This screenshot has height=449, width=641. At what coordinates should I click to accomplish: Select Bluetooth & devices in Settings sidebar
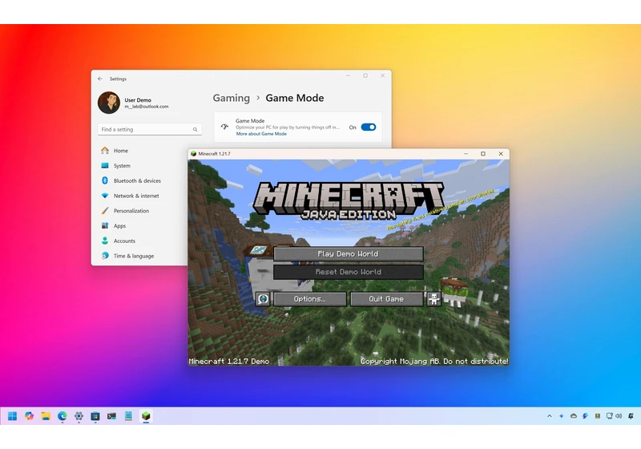tap(139, 180)
